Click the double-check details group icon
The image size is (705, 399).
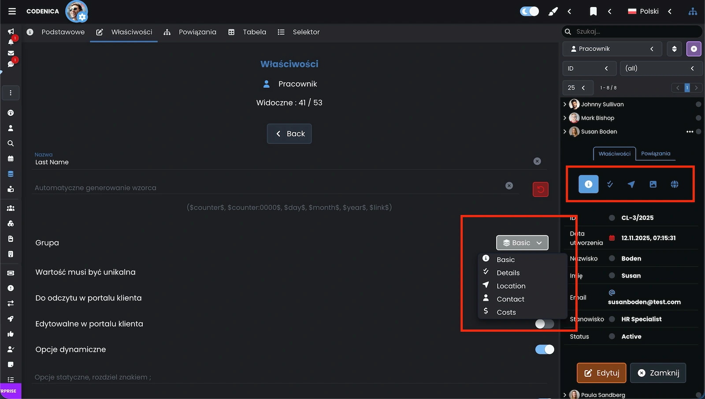(x=610, y=184)
